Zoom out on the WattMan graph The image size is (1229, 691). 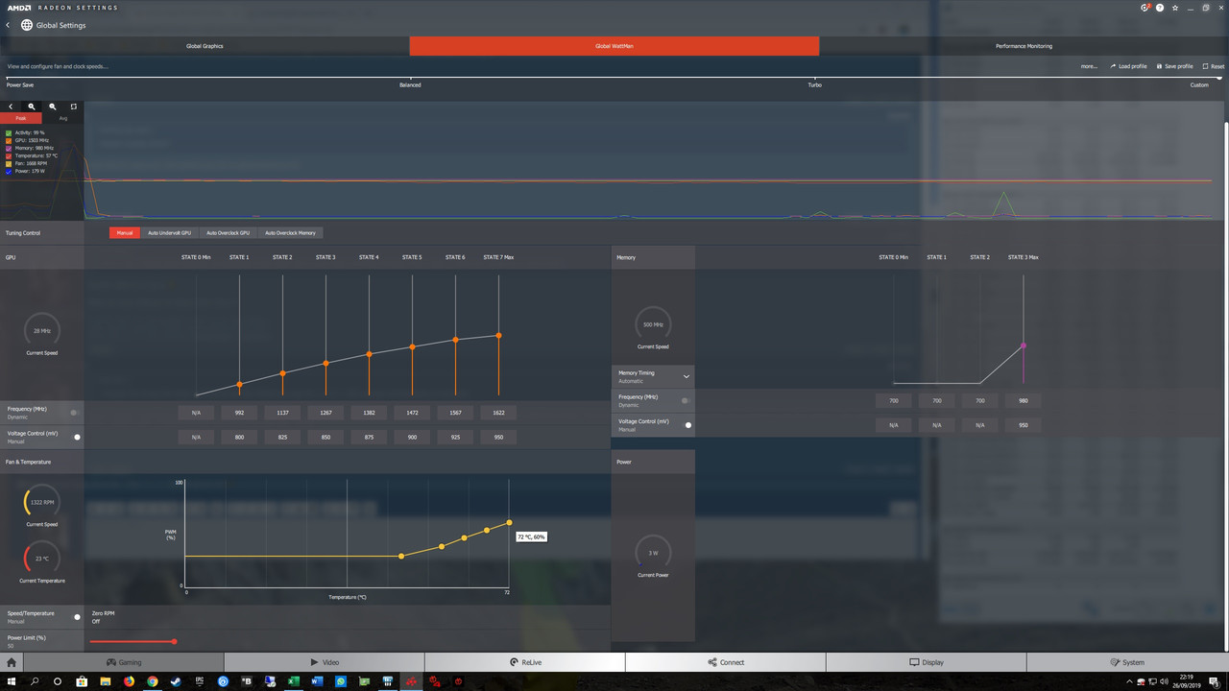[53, 107]
